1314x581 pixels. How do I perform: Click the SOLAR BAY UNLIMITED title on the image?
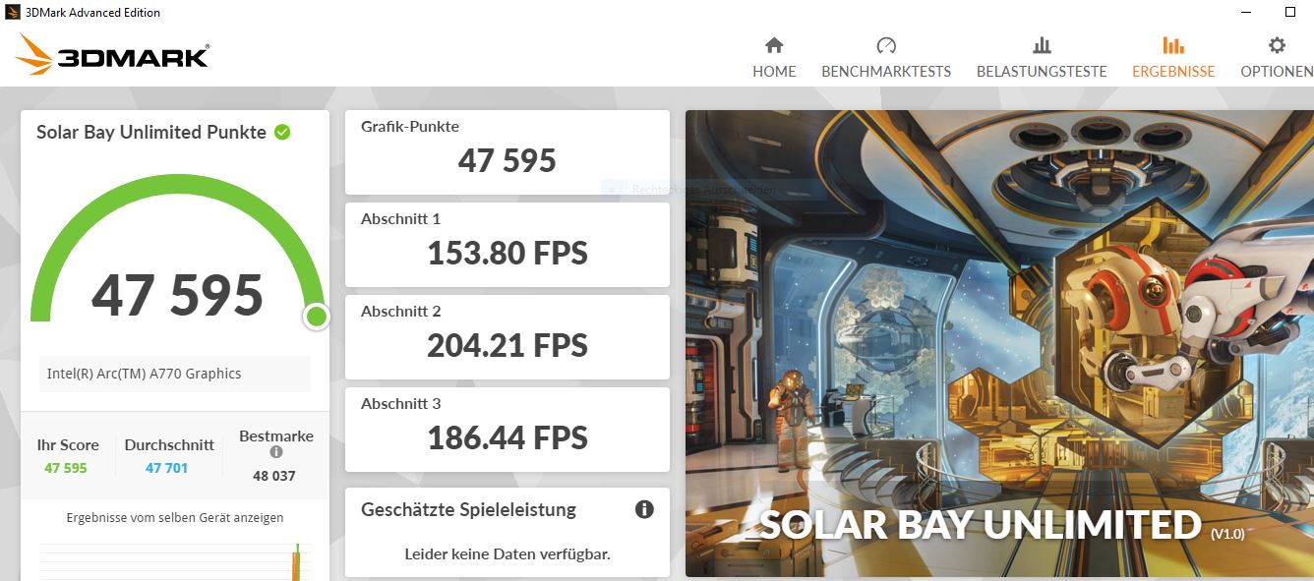981,524
